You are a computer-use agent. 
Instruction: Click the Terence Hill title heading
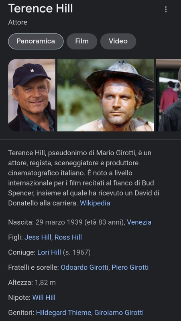pos(41,8)
